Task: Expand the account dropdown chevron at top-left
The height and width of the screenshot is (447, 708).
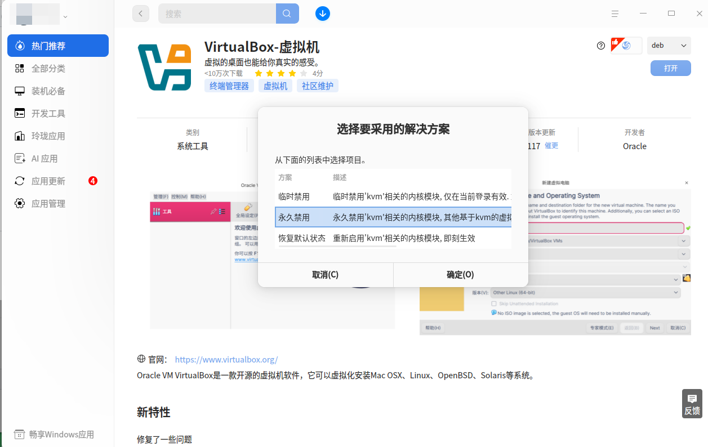Action: point(65,17)
